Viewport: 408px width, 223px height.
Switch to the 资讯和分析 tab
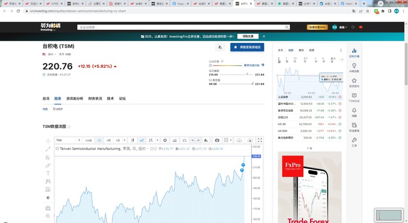[x=75, y=99]
